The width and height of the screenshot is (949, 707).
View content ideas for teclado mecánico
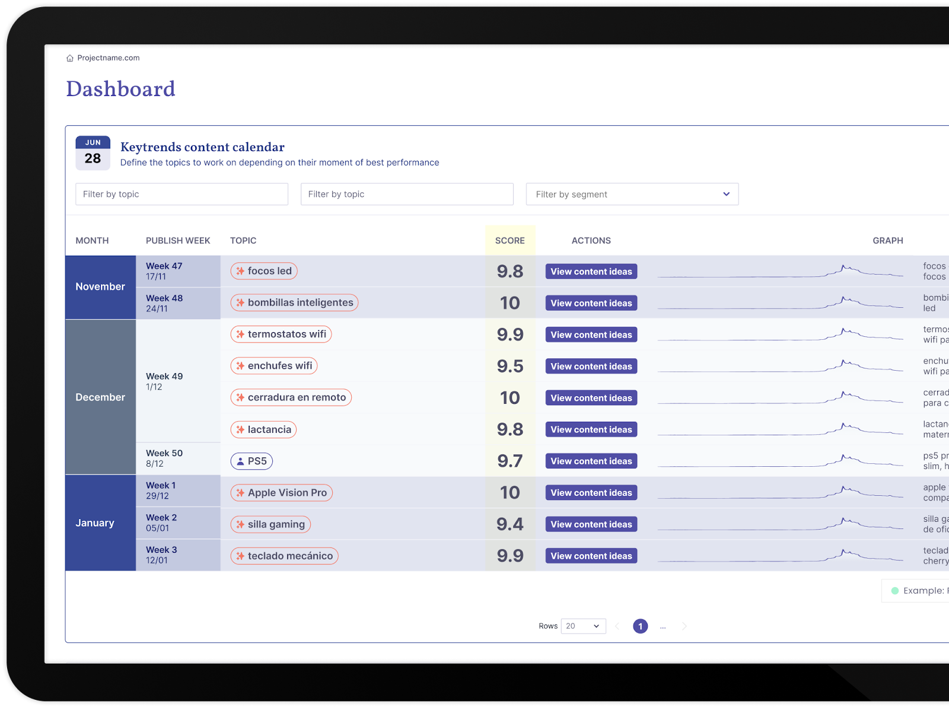click(591, 556)
